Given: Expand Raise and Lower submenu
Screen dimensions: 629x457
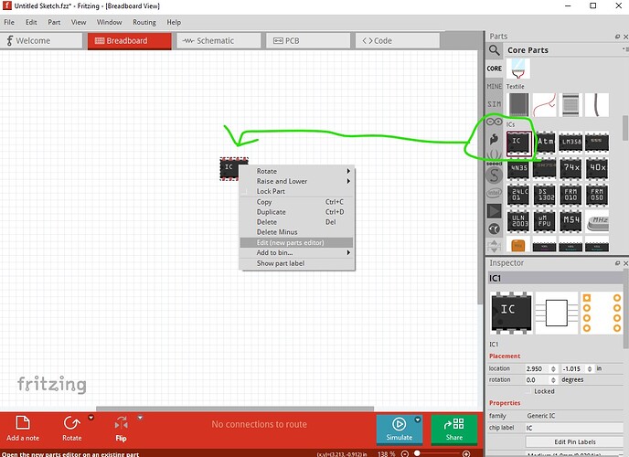Looking at the screenshot, I should pyautogui.click(x=297, y=181).
